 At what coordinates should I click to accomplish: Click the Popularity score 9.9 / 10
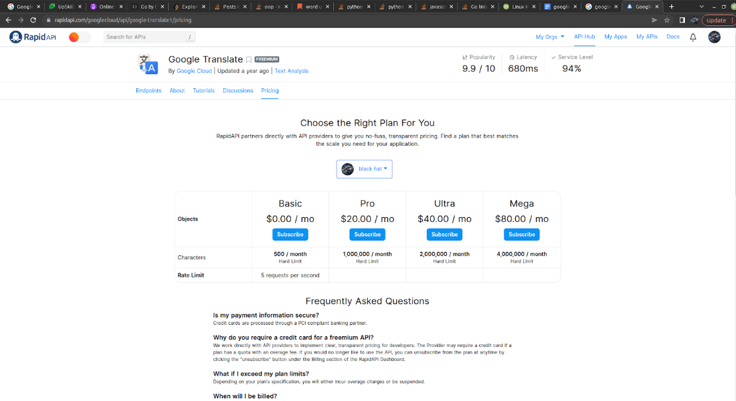point(478,68)
